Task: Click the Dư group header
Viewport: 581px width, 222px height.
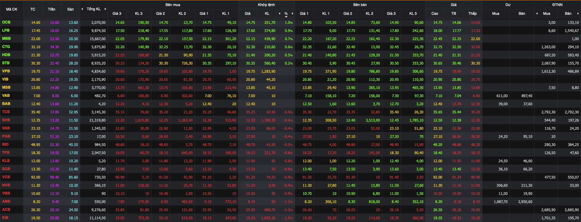Action: (x=508, y=5)
